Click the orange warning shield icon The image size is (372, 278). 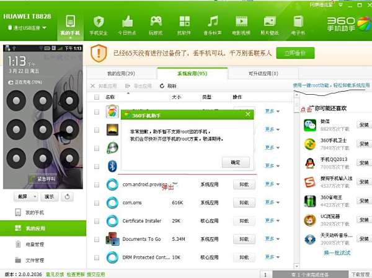tap(99, 53)
